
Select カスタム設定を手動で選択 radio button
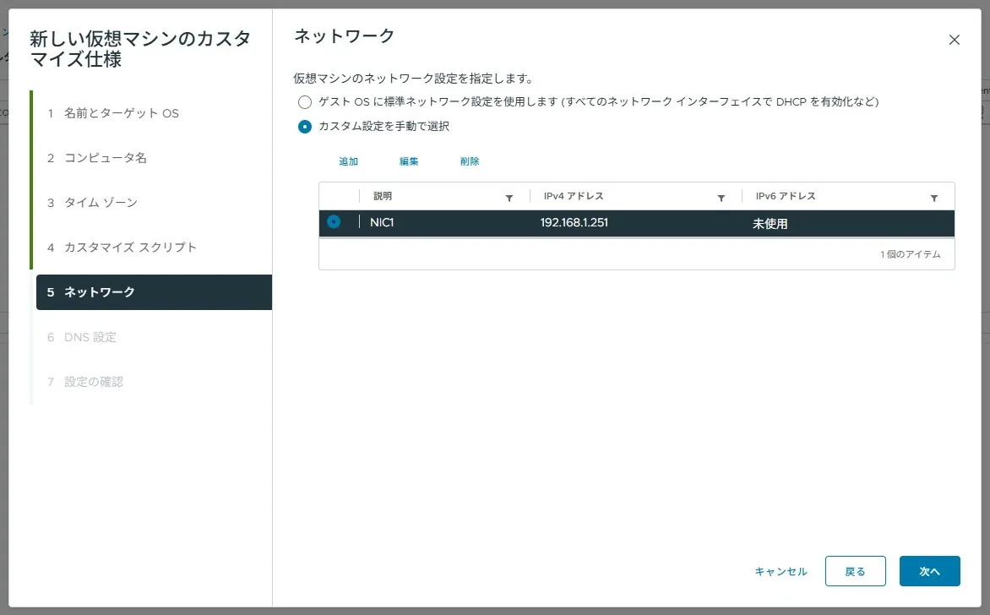[x=305, y=126]
